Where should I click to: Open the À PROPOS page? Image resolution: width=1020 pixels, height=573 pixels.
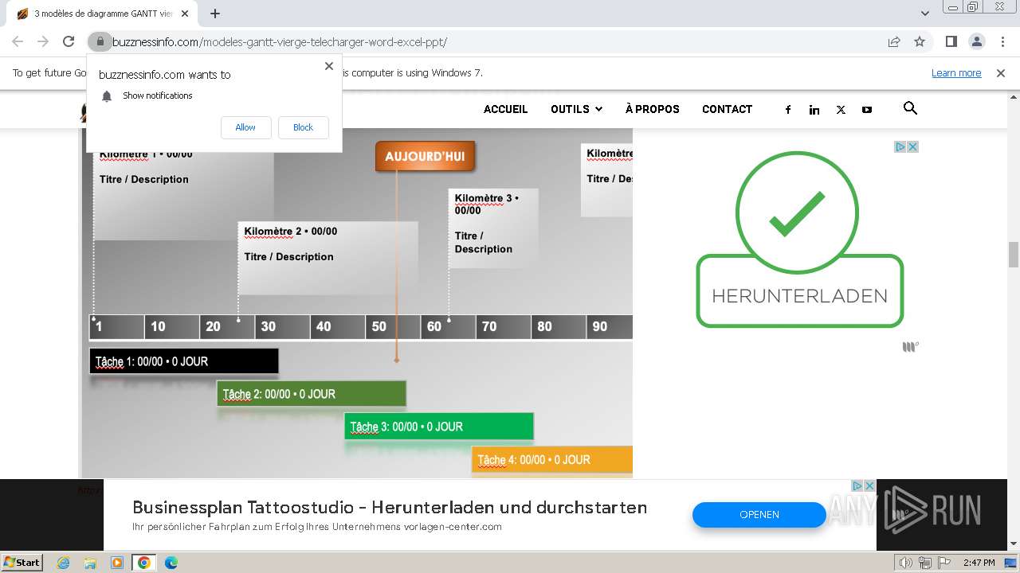pos(652,109)
